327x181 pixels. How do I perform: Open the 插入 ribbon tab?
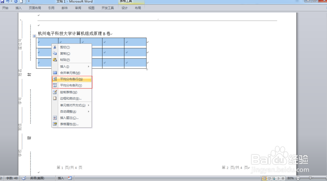coord(19,8)
